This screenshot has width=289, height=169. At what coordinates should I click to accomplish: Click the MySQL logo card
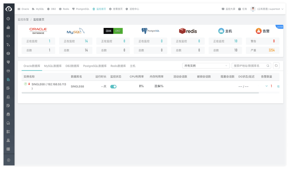[x=76, y=31]
